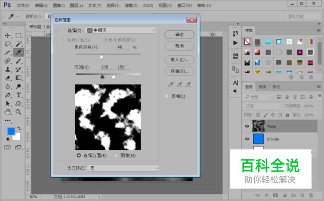
Task: Toggle the layer filter switch
Action: 320,96
